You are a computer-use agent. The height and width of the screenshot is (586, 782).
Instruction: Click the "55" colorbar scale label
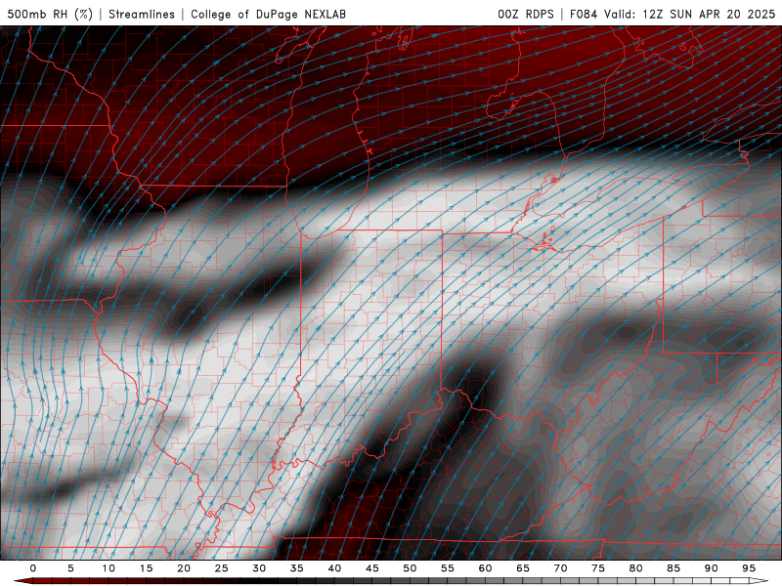(x=448, y=568)
